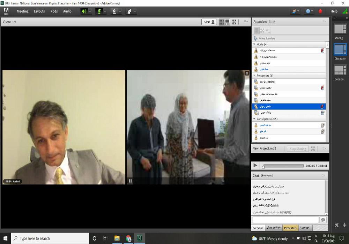Switch video pod to filmstrip layout
This screenshot has width=349, height=244.
(x=228, y=22)
